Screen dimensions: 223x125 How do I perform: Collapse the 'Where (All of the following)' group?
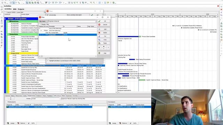(41, 31)
